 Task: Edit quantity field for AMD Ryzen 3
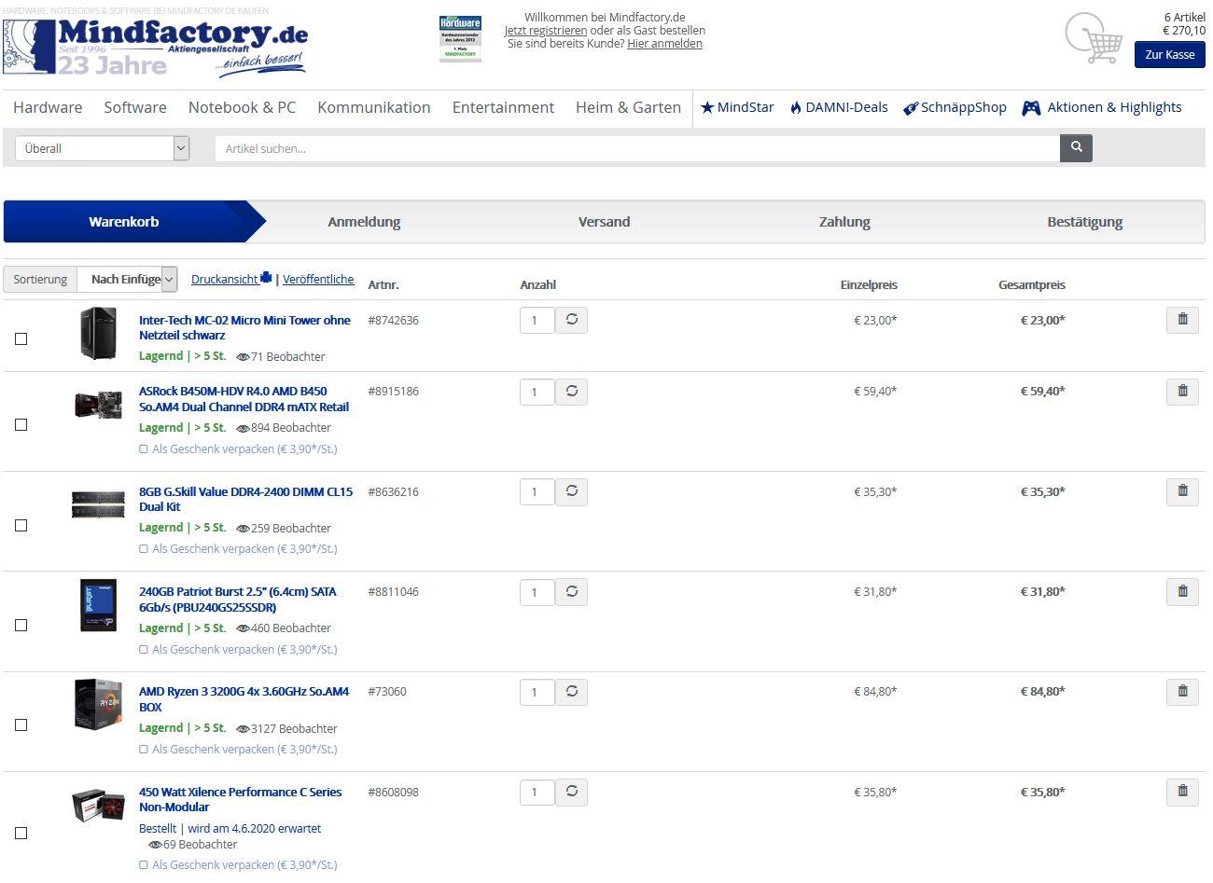537,693
